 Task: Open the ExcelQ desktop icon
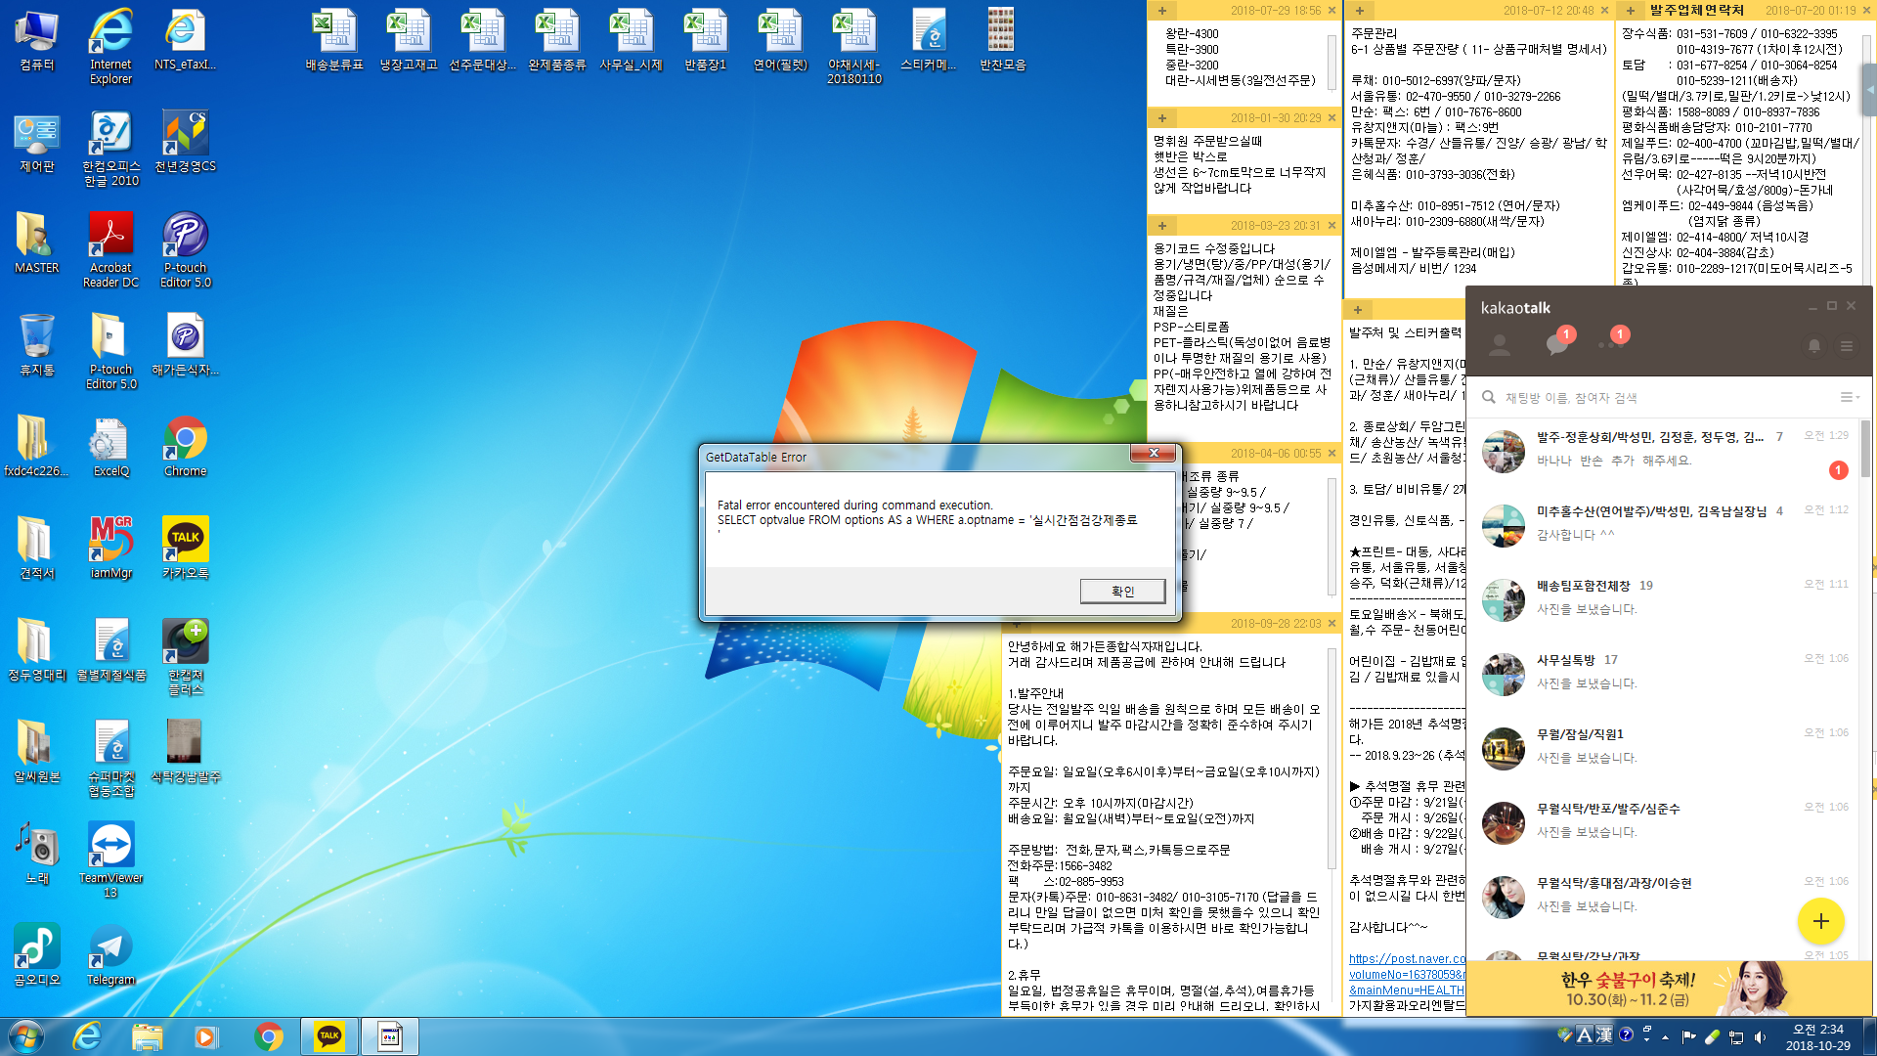click(110, 447)
